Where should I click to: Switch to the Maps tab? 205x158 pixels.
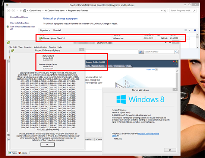coord(129,66)
